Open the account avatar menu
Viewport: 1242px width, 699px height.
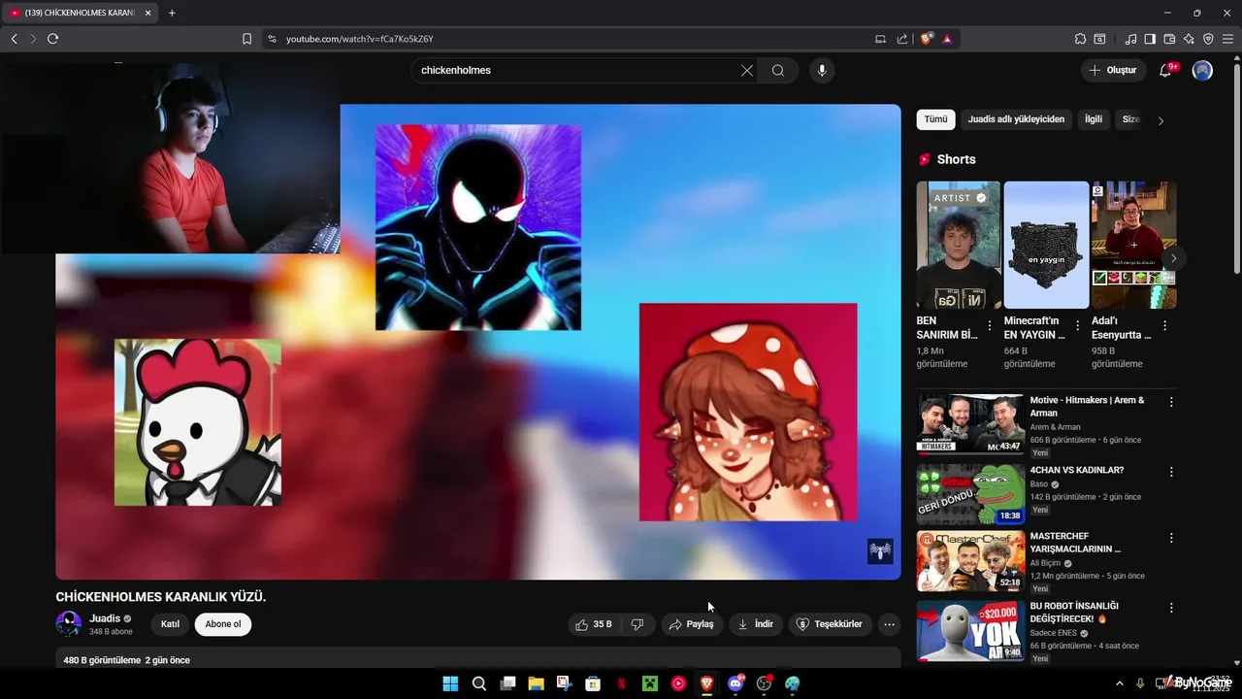1202,70
